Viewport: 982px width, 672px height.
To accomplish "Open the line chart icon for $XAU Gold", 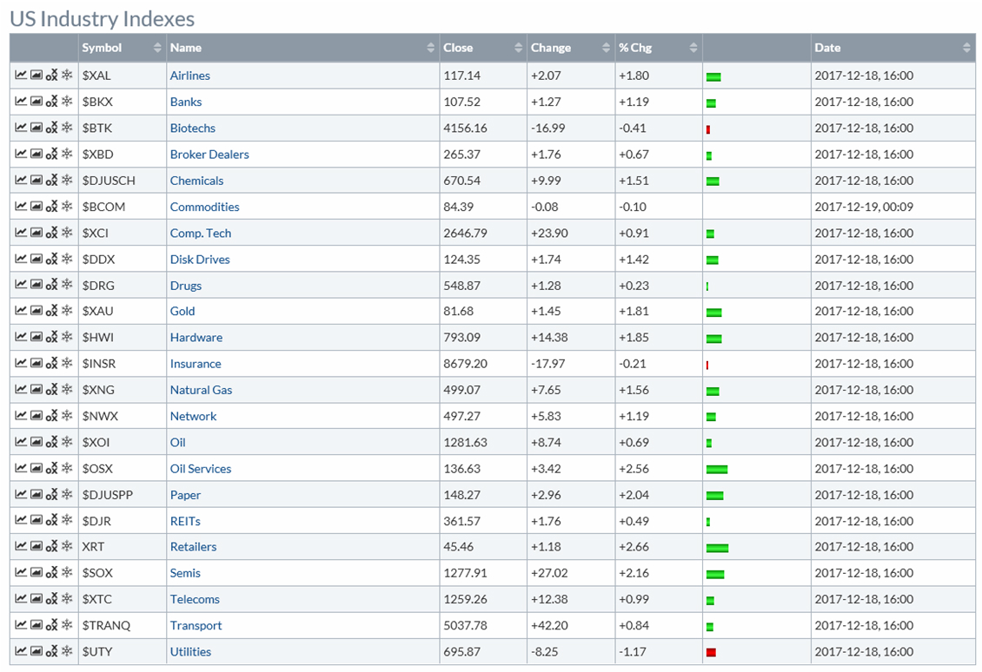I will tap(21, 311).
